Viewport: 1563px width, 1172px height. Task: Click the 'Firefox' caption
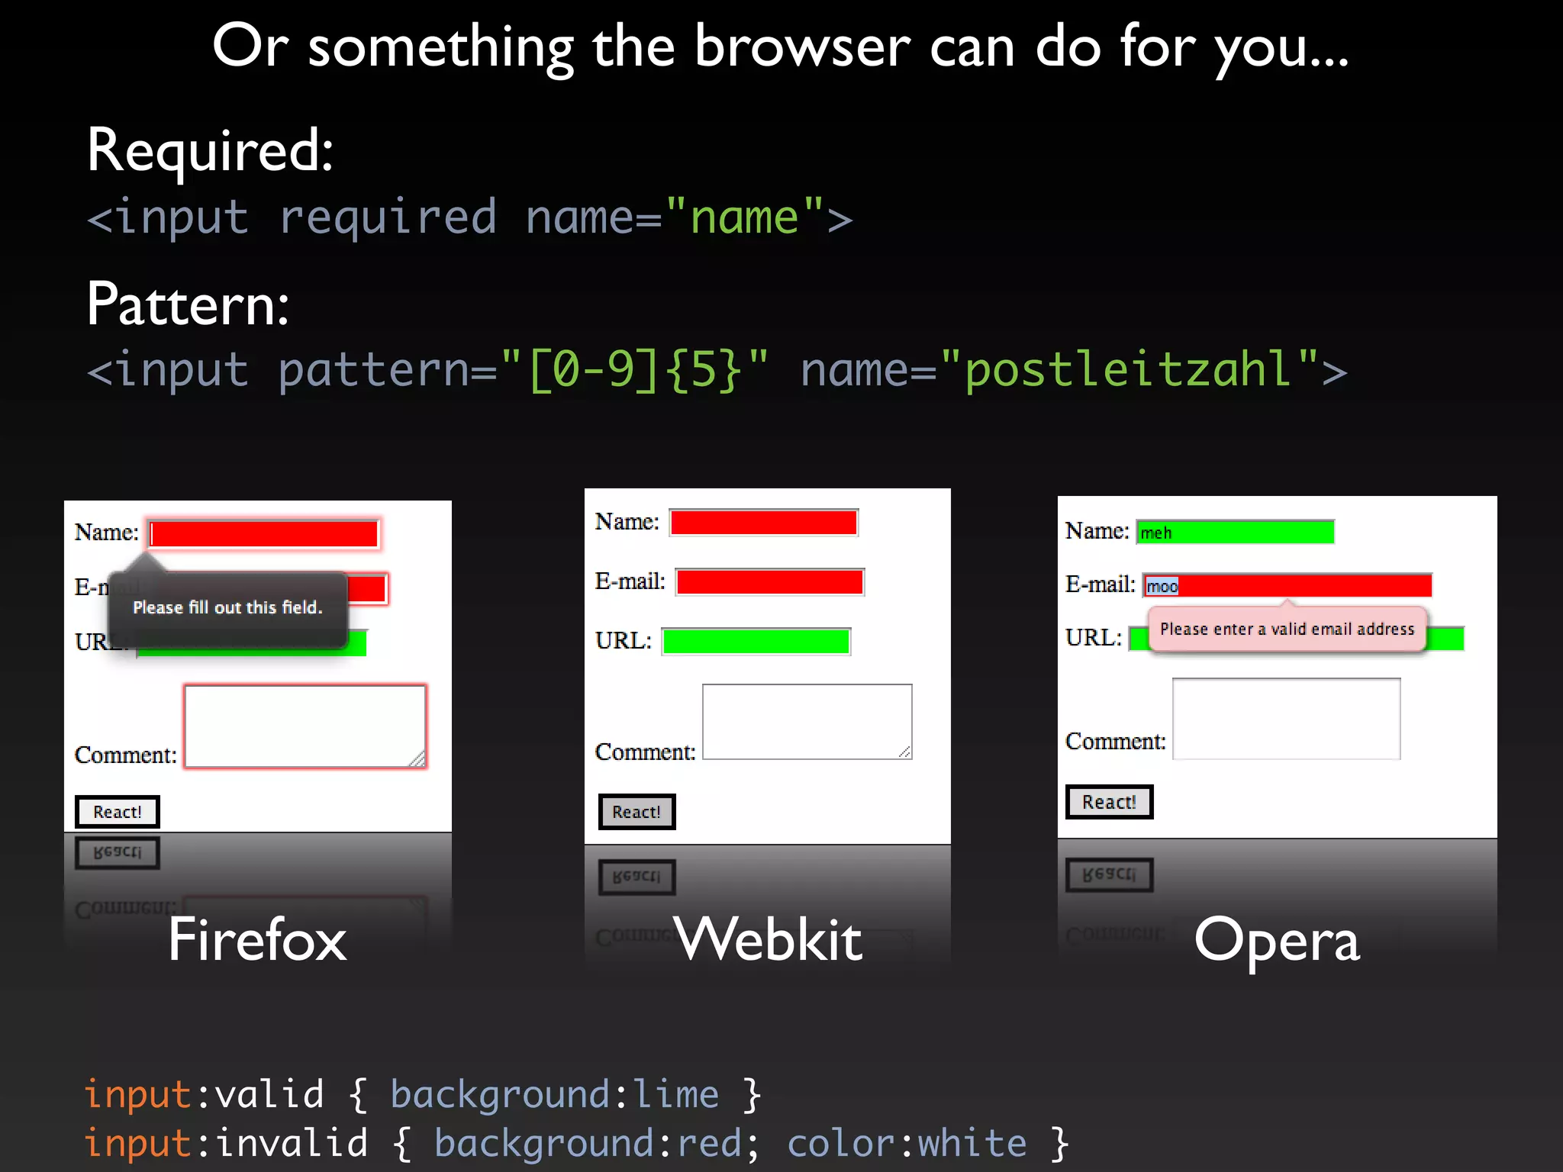pyautogui.click(x=257, y=940)
